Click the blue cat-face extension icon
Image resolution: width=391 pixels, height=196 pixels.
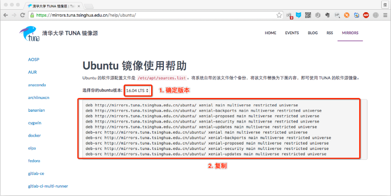coord(298,15)
